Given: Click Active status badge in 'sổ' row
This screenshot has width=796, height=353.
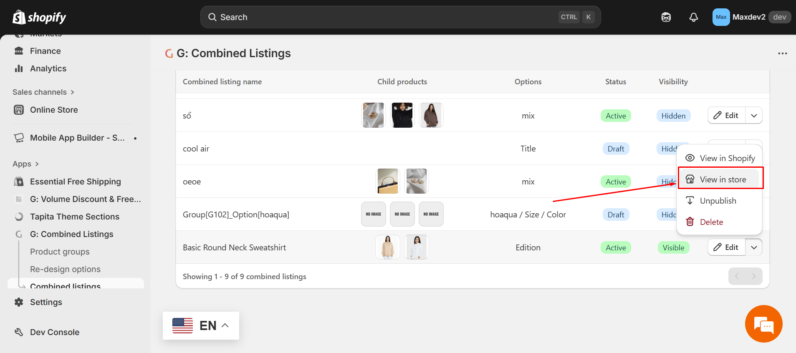Looking at the screenshot, I should coord(616,116).
